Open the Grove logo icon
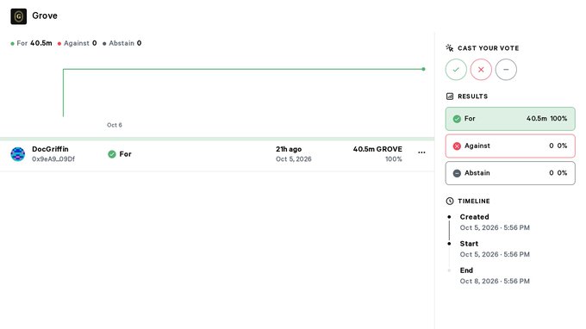586x329 pixels. coord(18,16)
